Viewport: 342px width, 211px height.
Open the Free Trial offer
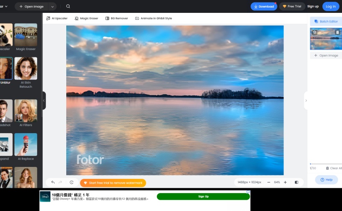pos(292,6)
